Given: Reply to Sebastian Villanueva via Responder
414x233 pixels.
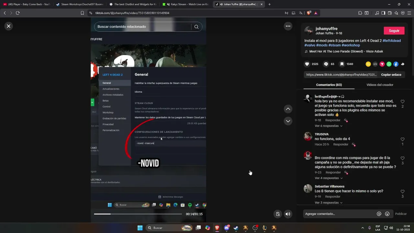Looking at the screenshot, I should (332, 197).
